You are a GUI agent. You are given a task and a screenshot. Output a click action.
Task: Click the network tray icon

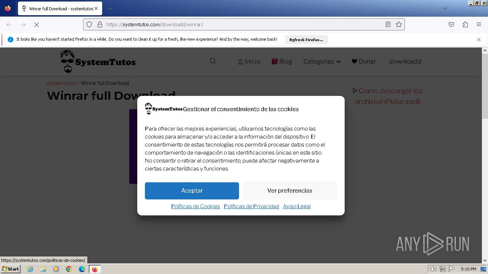(x=442, y=269)
